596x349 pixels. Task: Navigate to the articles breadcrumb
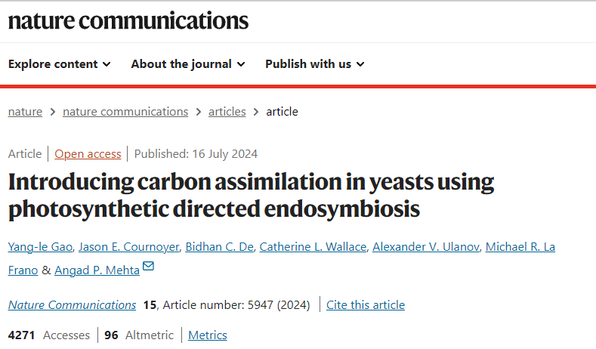(227, 112)
